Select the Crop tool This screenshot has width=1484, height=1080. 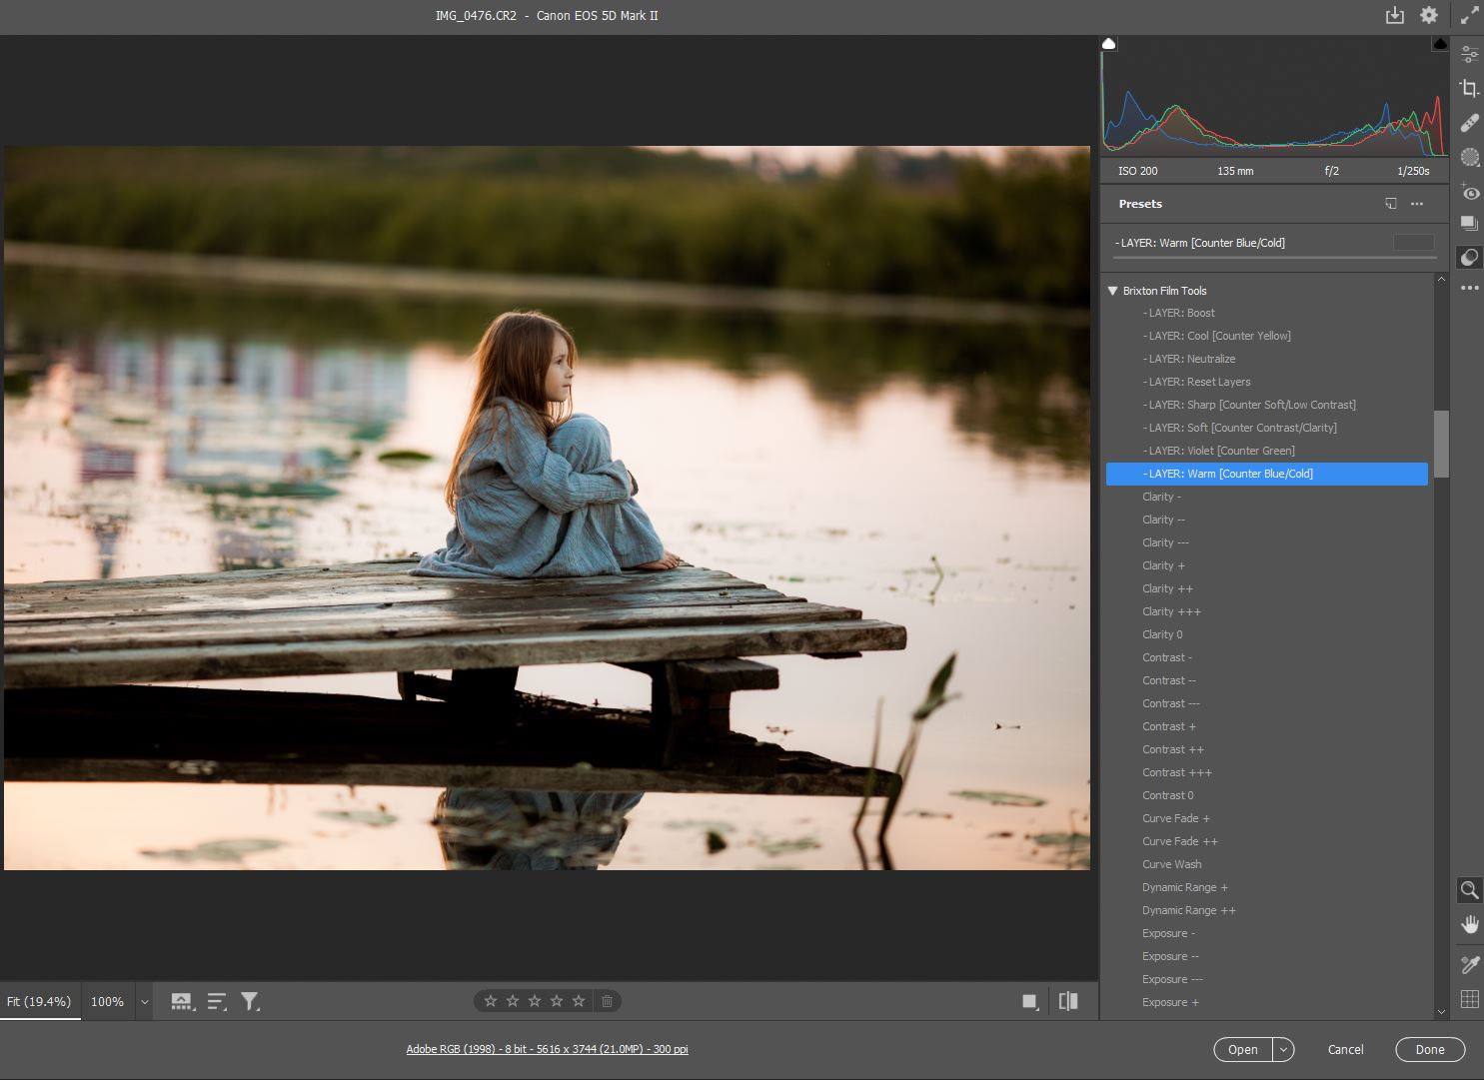click(1469, 89)
